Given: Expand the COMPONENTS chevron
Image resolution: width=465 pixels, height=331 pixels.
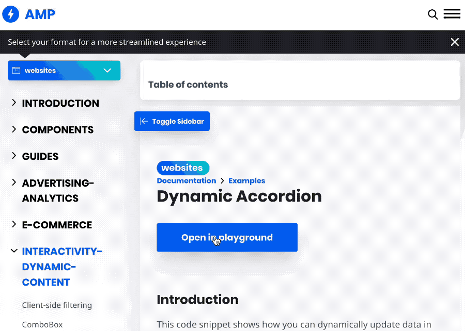Looking at the screenshot, I should click(x=14, y=129).
